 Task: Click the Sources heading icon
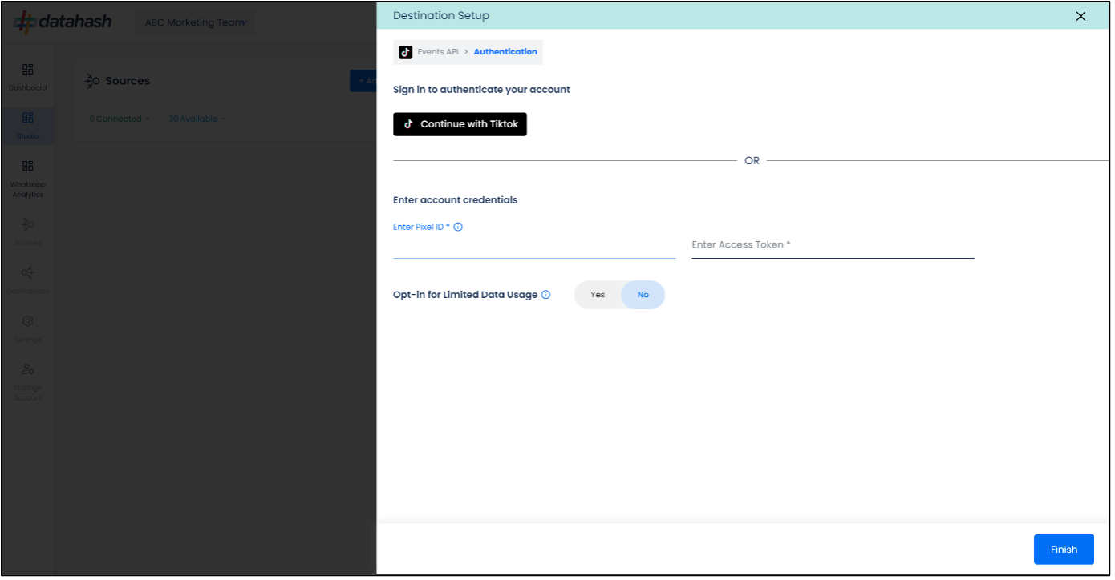92,81
